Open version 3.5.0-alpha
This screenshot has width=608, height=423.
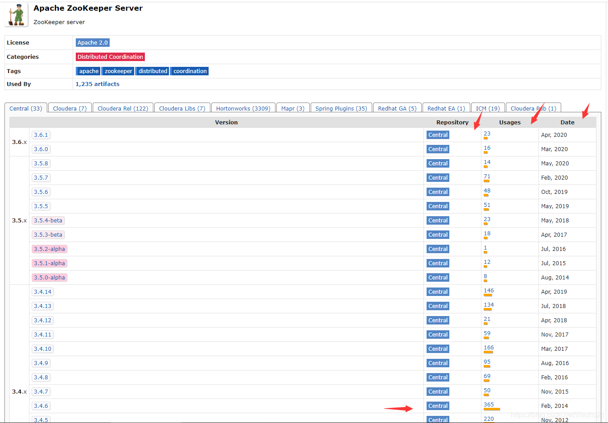(x=49, y=277)
